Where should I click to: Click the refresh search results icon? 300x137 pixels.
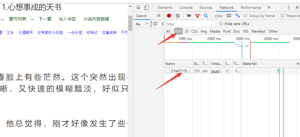point(155,24)
